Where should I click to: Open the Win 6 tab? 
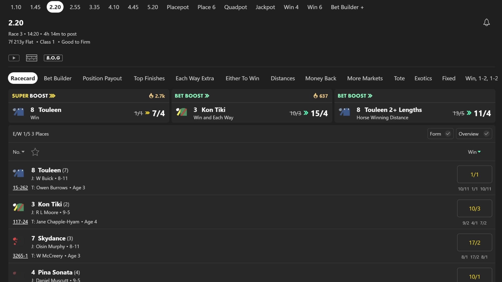(x=315, y=7)
